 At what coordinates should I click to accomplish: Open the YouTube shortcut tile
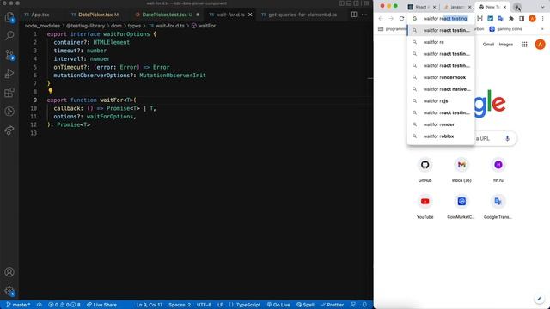(x=425, y=207)
